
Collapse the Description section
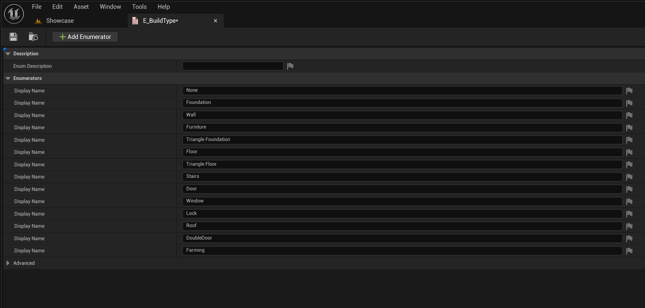tap(8, 54)
